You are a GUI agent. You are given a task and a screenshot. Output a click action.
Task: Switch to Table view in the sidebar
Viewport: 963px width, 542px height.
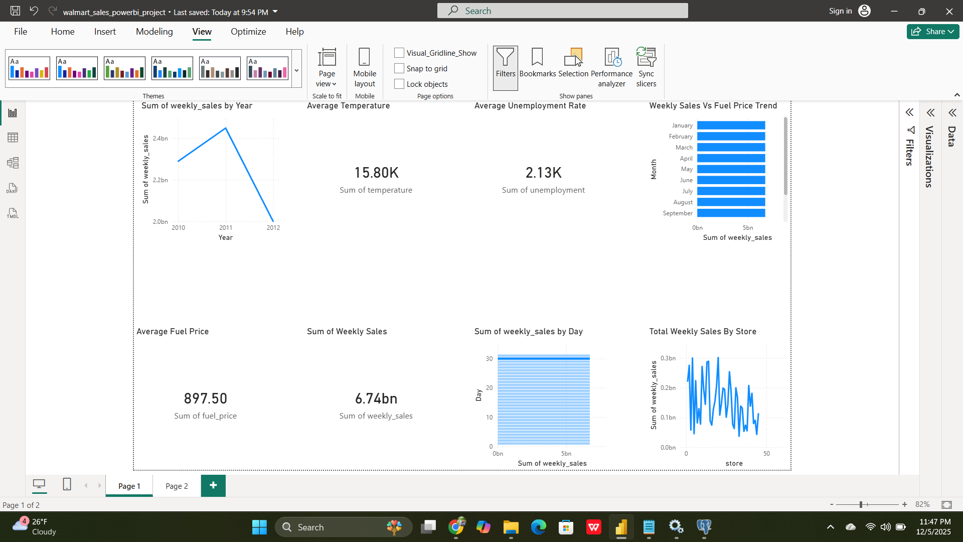point(13,138)
